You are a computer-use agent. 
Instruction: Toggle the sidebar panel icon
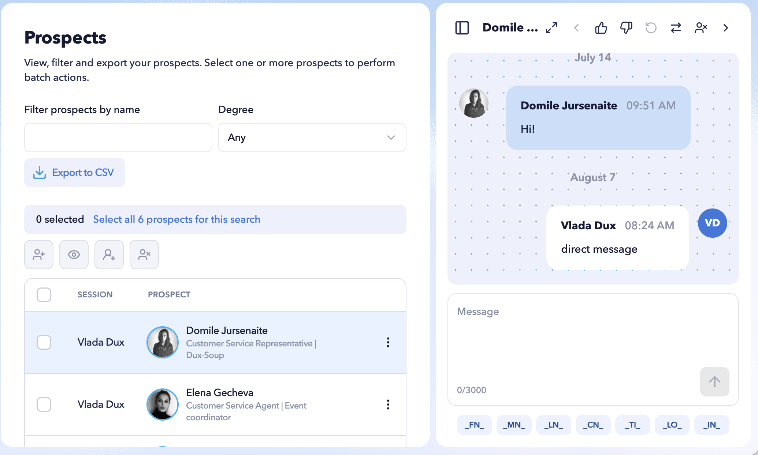click(462, 28)
